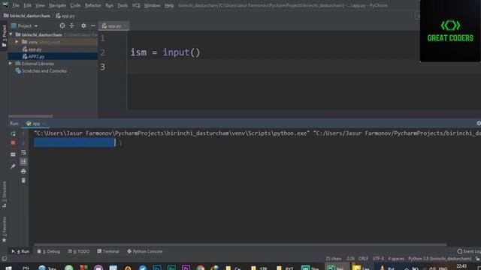Toggle Favorites side tool window
The height and width of the screenshot is (270, 481).
4,229
